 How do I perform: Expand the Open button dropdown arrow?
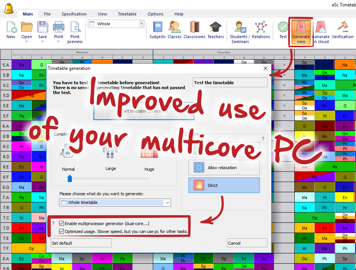26,42
